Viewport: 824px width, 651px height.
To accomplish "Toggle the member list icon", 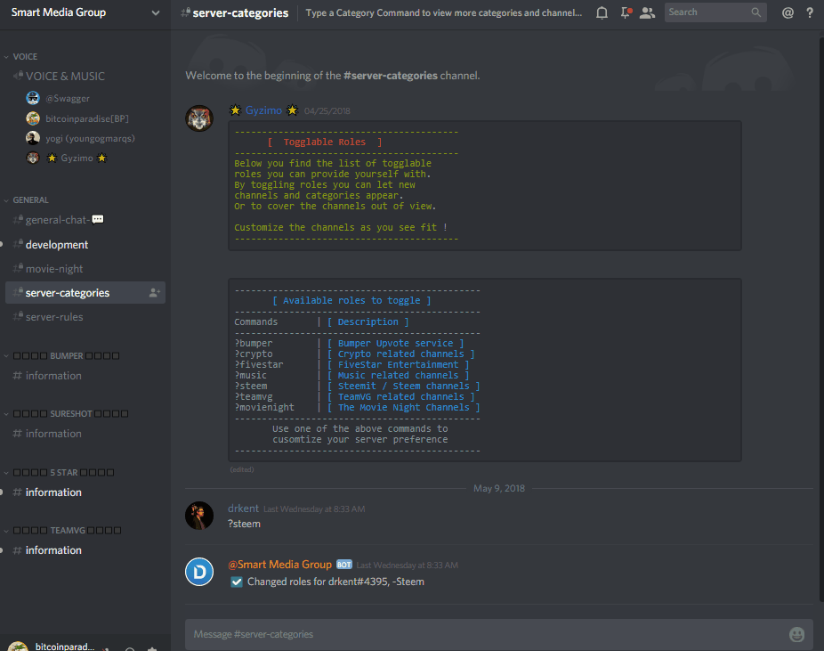I will (x=647, y=12).
